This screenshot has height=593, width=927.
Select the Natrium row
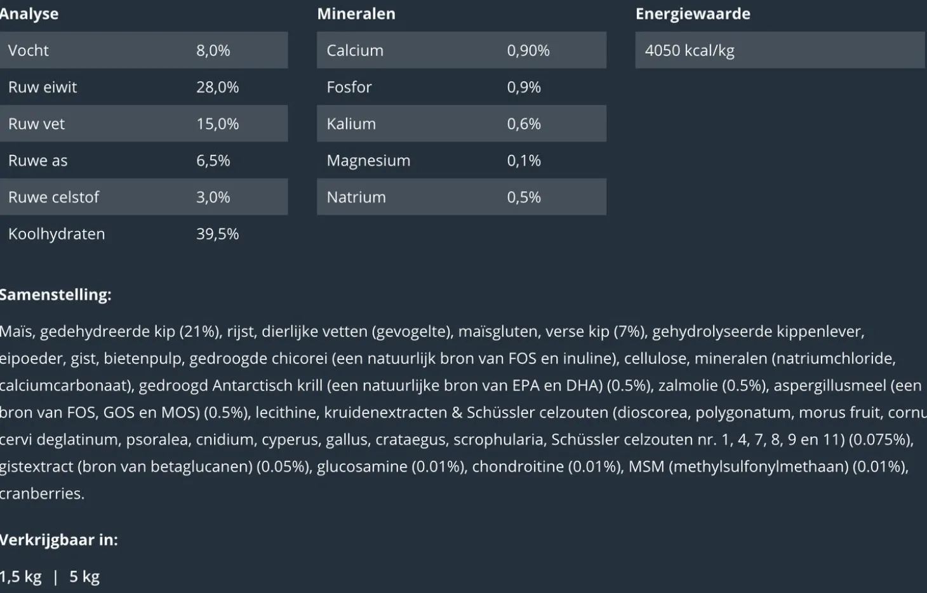[x=461, y=197]
